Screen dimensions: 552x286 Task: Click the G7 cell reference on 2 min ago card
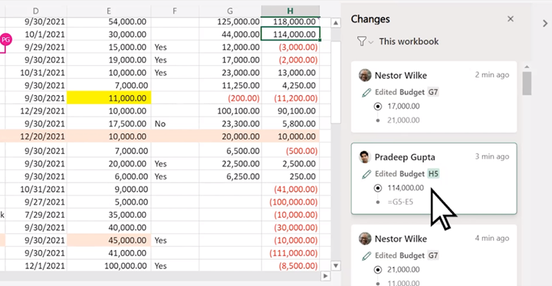coord(433,92)
